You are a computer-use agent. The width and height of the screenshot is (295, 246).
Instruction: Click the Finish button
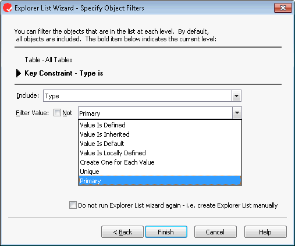point(166,232)
